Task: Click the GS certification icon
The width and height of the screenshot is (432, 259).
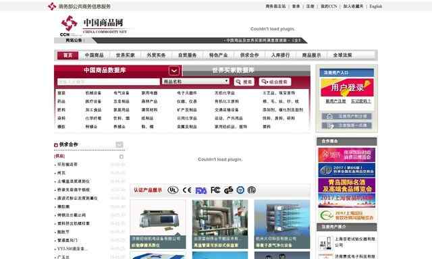Action: coord(228,190)
